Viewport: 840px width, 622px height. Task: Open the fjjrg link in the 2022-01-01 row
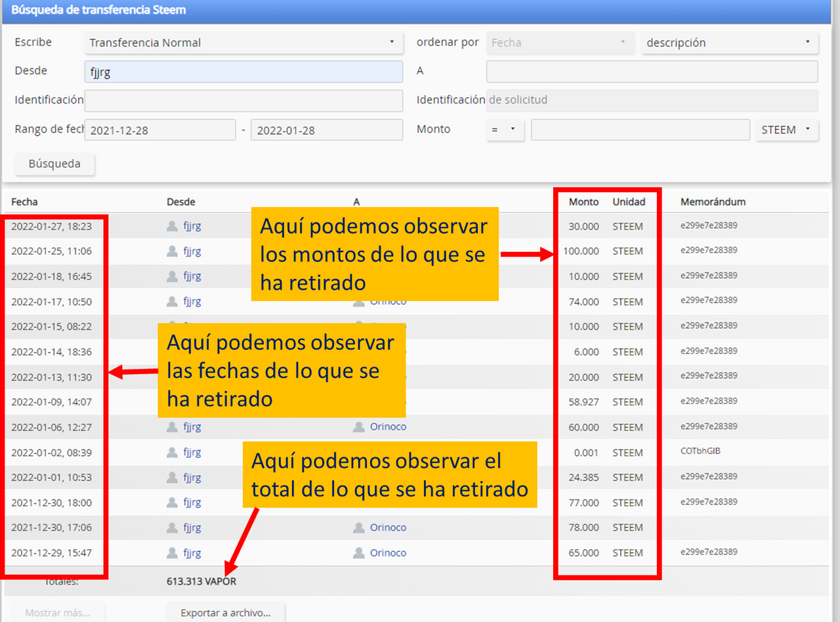192,477
